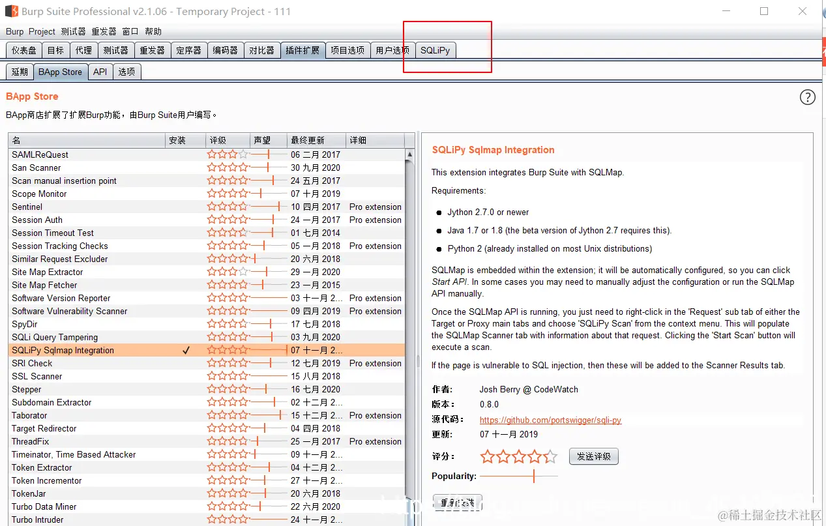The width and height of the screenshot is (826, 526).
Task: Click the SAMLReQuest star rating
Action: tap(228, 154)
